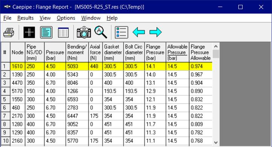Select node 1280 cell
This screenshot has width=272, height=147.
18,124
